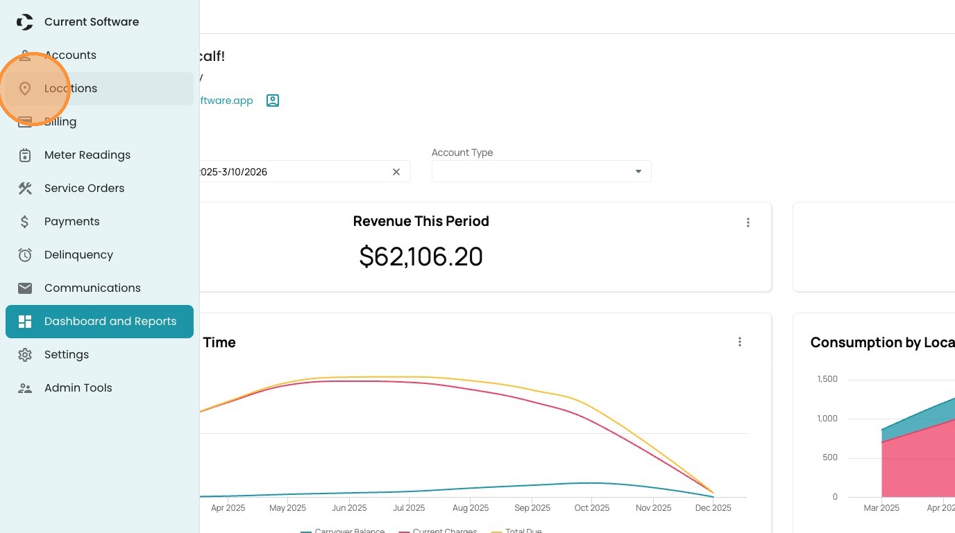
Task: Click the Admin Tools people icon
Action: pyautogui.click(x=25, y=388)
